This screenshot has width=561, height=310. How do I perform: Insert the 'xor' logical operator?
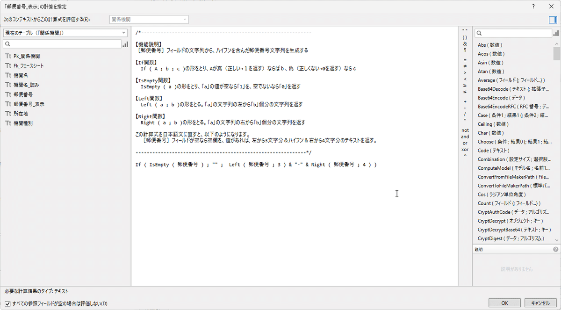[x=465, y=149]
